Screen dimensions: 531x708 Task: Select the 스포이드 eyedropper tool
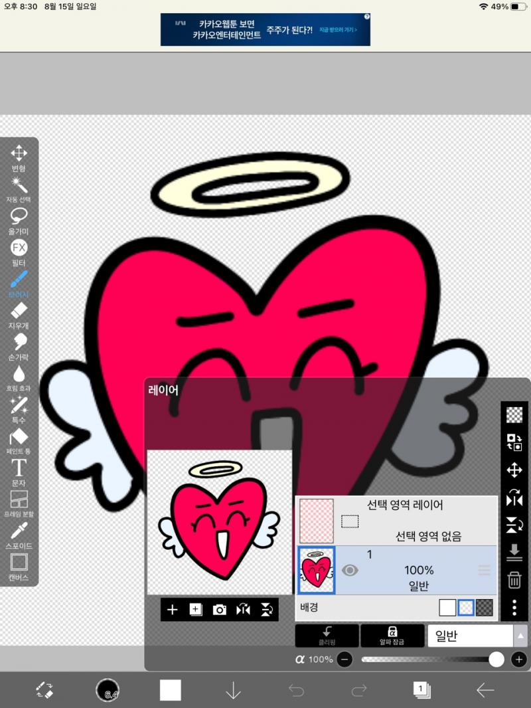19,536
